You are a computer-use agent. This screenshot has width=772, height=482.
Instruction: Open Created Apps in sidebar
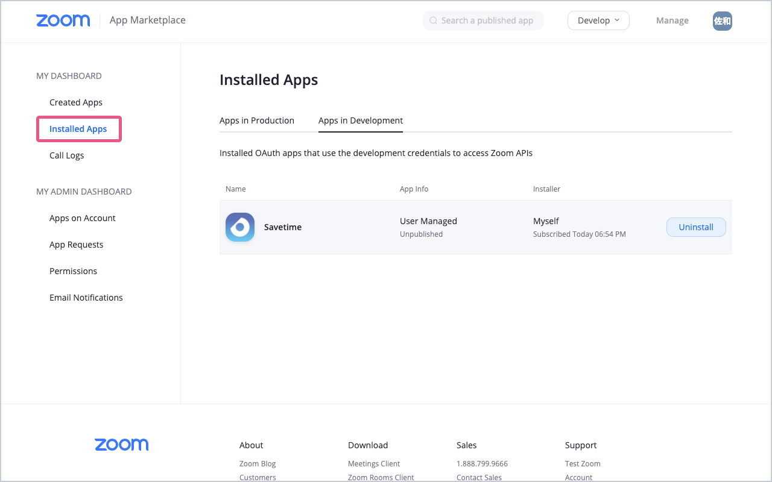76,102
